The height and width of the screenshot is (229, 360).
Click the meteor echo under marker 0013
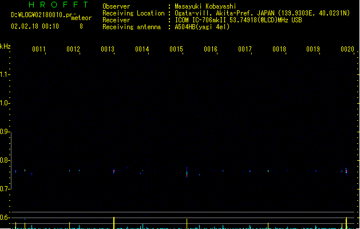114,171
